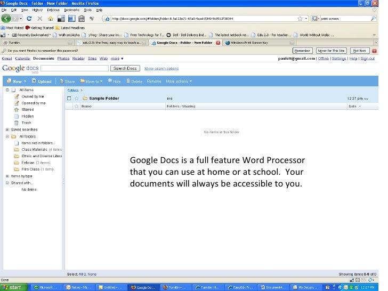Reload the page with refresh icon
This screenshot has width=388, height=291.
click(29, 18)
